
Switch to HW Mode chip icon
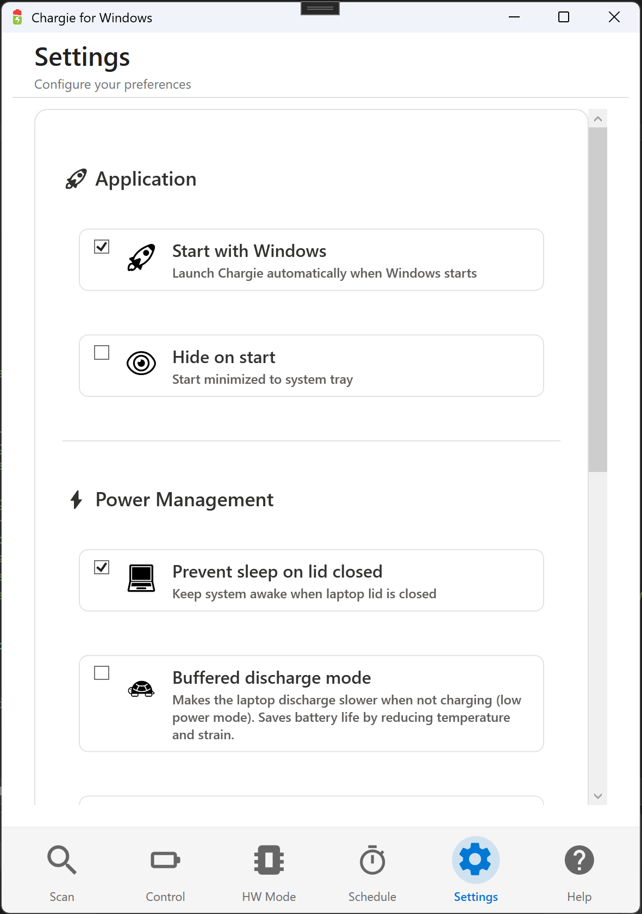click(269, 860)
